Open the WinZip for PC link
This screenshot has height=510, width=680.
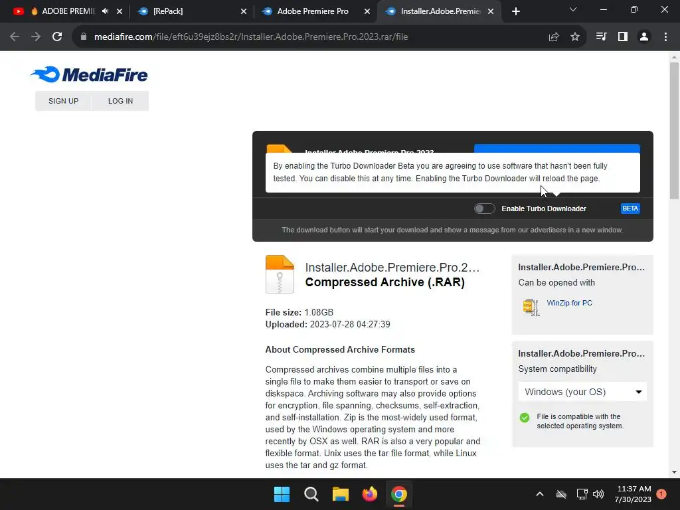pos(569,303)
